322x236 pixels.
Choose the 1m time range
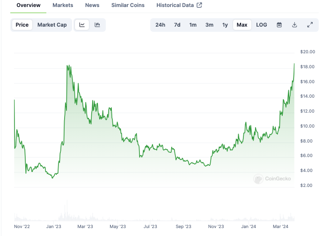coord(193,25)
